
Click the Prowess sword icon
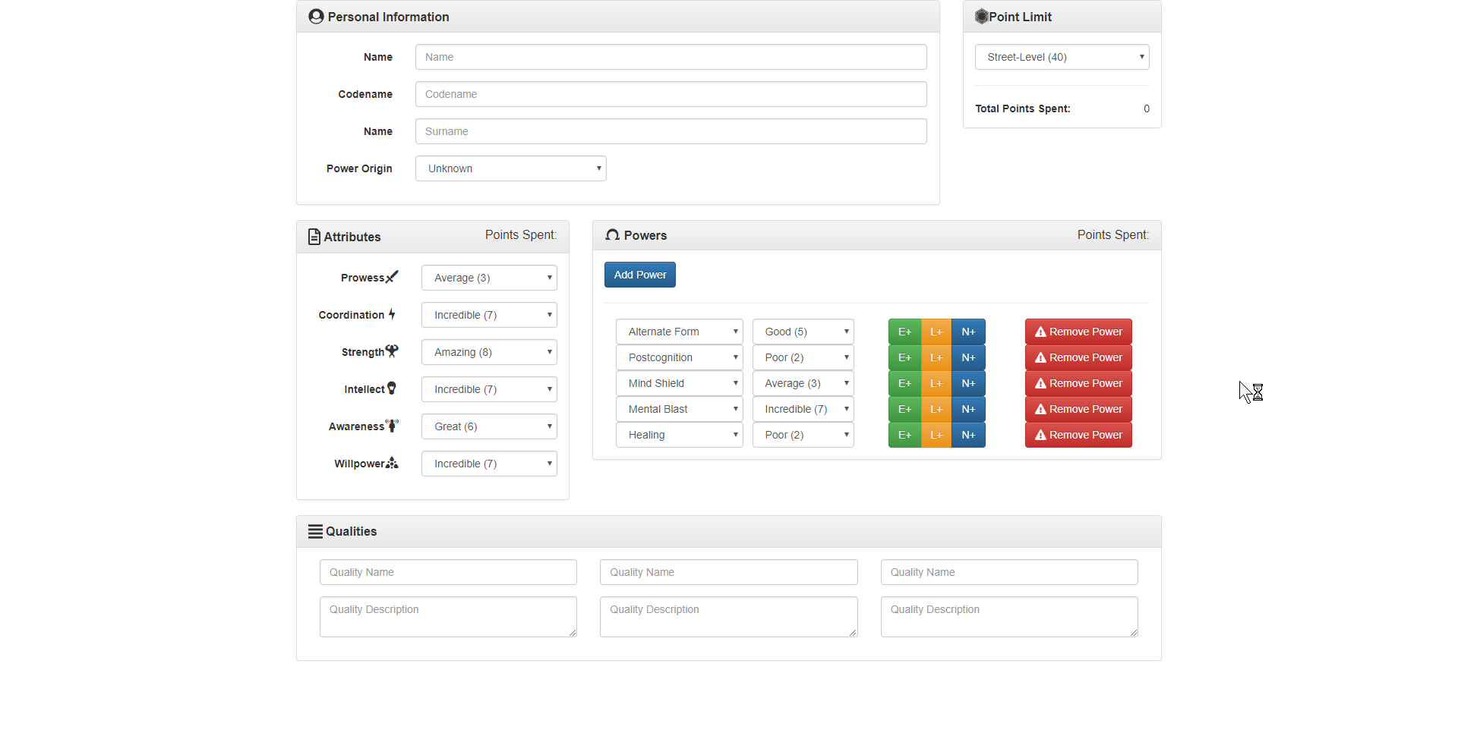point(392,277)
